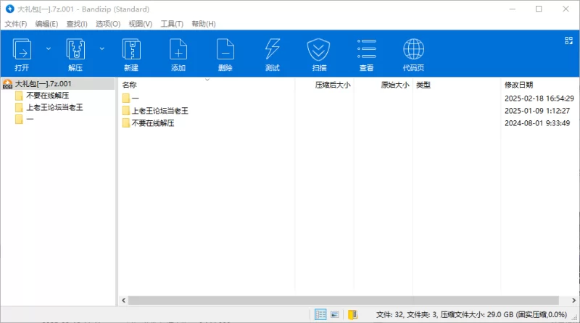The height and width of the screenshot is (323, 580).
Task: Close the Bandizip window
Action: [x=566, y=9]
